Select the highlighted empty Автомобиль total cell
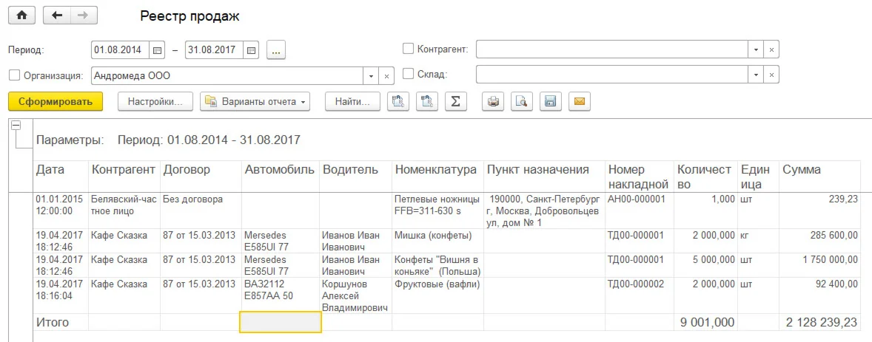The image size is (872, 342). tap(281, 322)
